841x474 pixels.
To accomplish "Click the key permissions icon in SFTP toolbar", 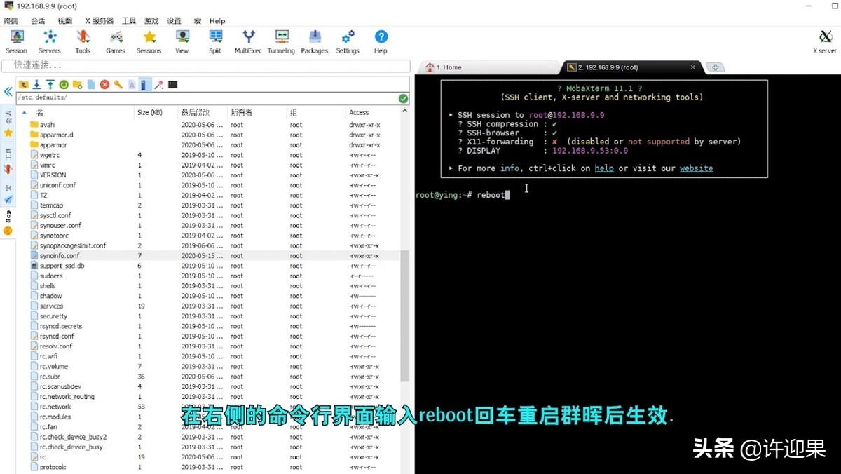I will pyautogui.click(x=118, y=84).
